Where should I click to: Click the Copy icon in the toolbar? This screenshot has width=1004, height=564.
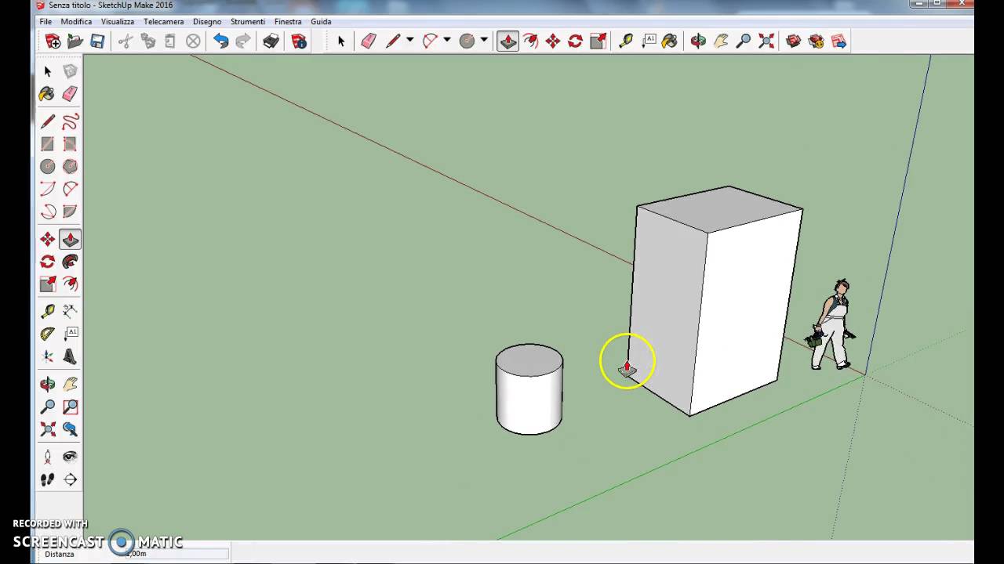coord(148,42)
